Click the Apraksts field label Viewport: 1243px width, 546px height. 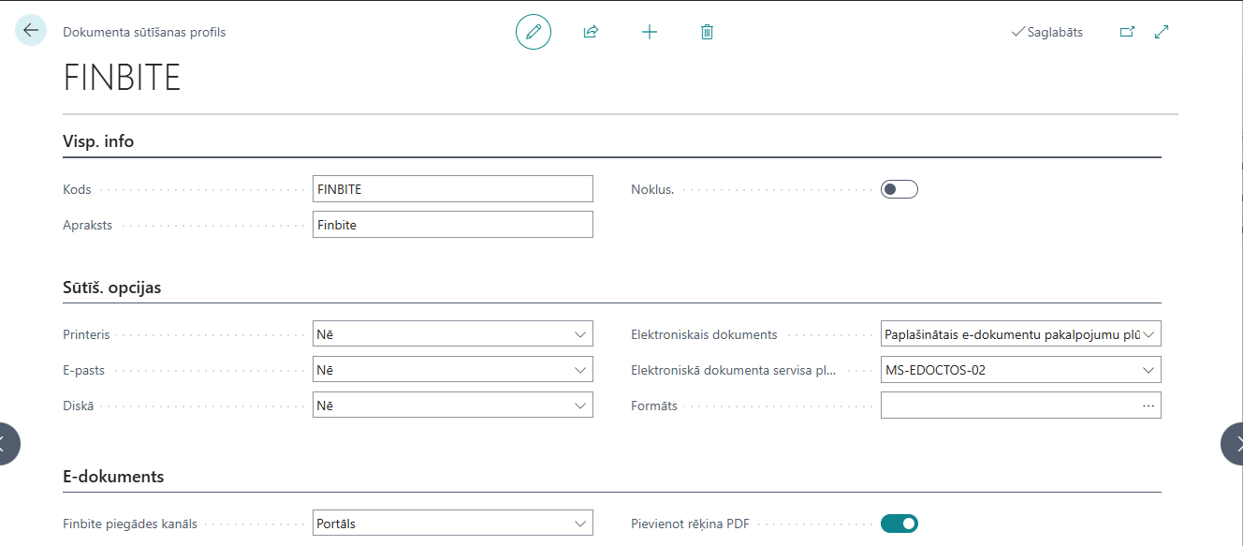click(x=87, y=225)
